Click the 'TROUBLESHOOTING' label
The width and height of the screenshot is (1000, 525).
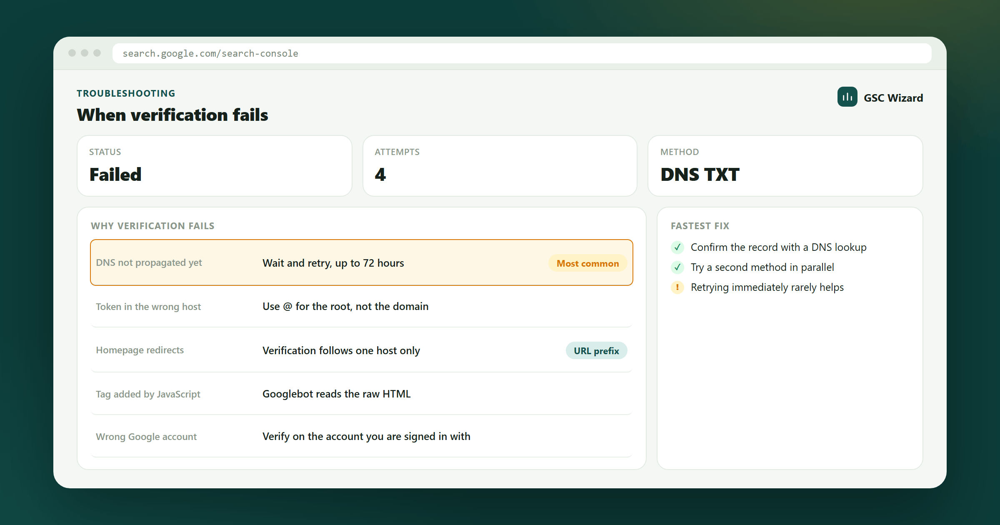pos(126,93)
